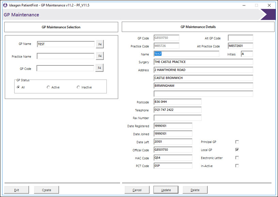278x197 pixels.
Task: Select the Inactive GP status option
Action: (x=78, y=87)
